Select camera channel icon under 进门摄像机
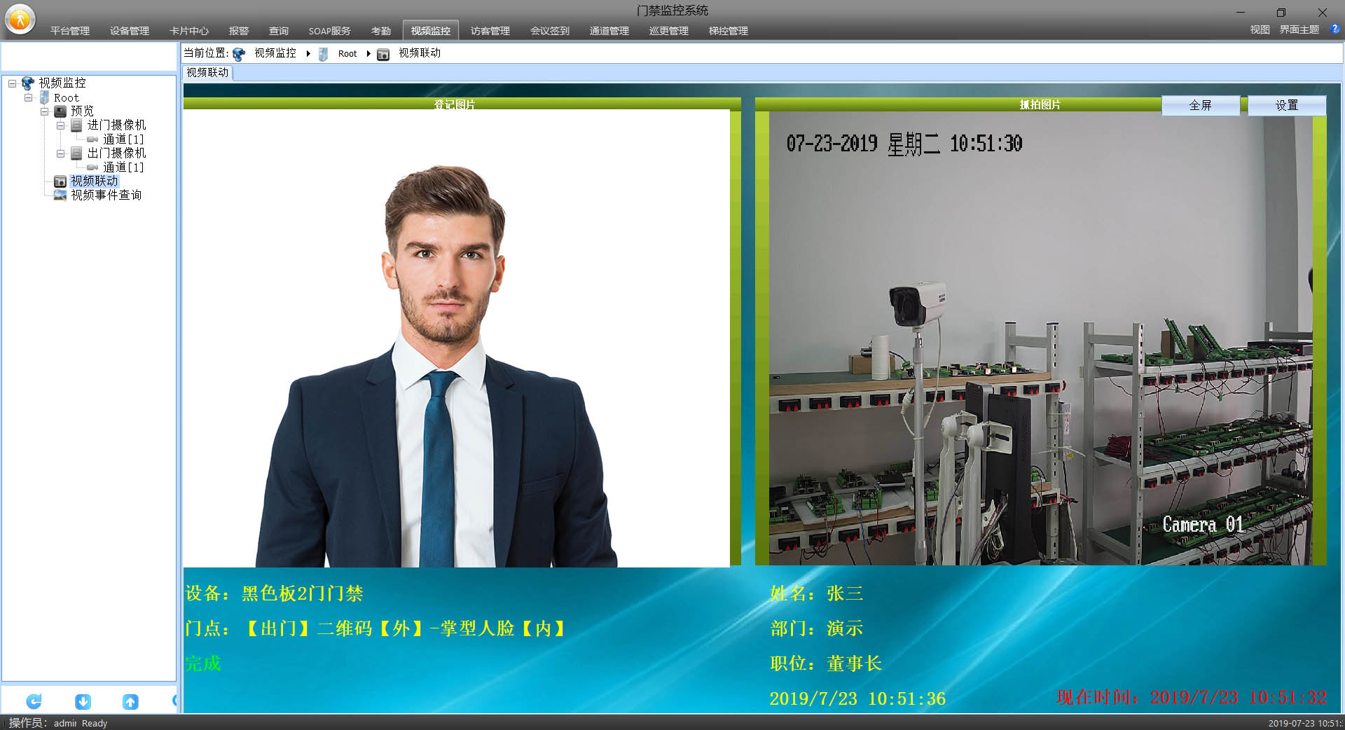 click(x=92, y=139)
